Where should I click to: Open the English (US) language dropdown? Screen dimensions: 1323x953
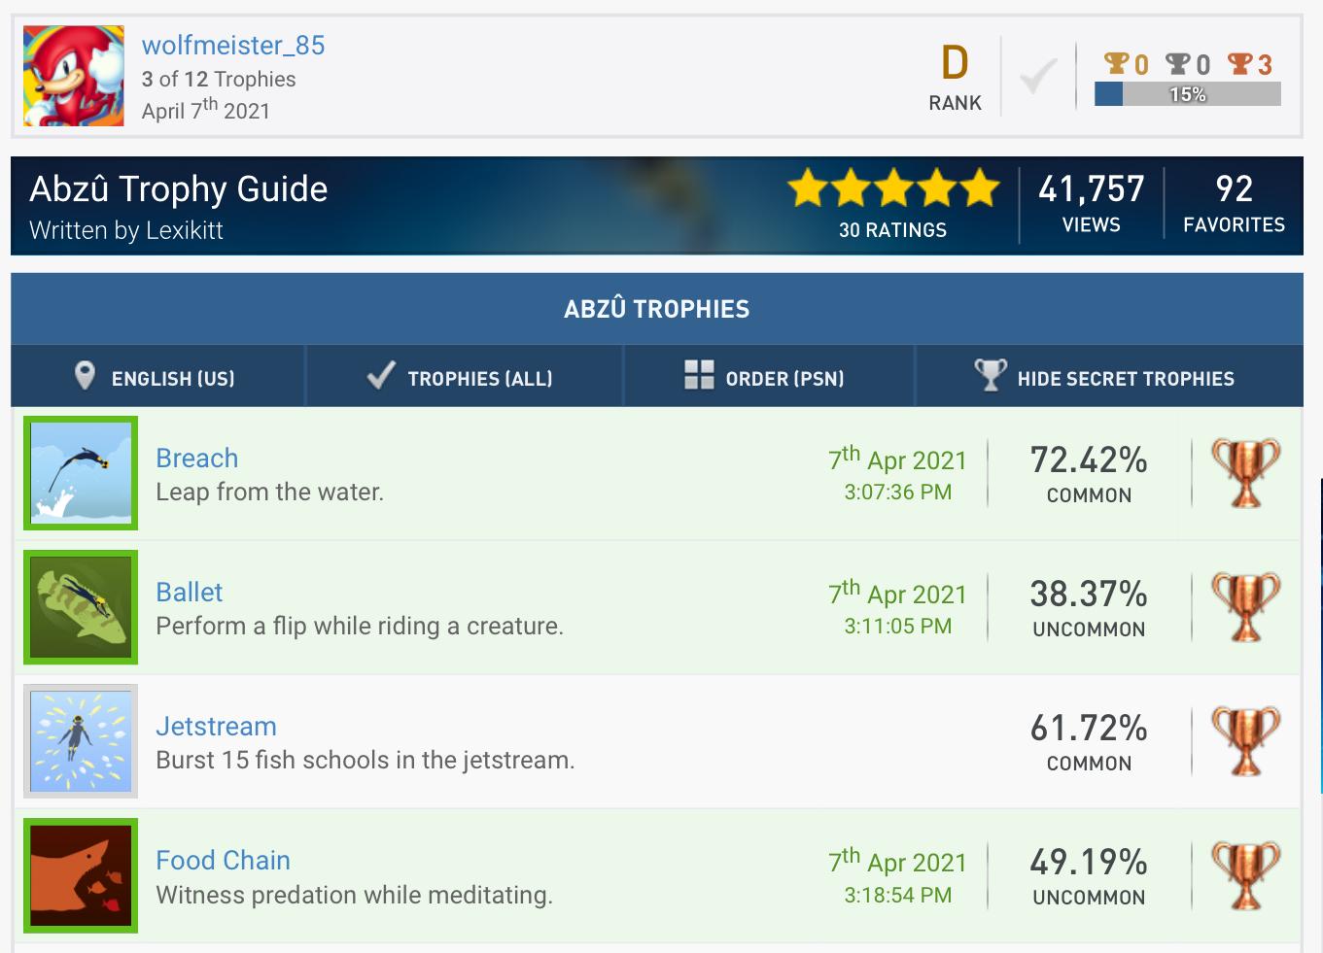coord(158,376)
